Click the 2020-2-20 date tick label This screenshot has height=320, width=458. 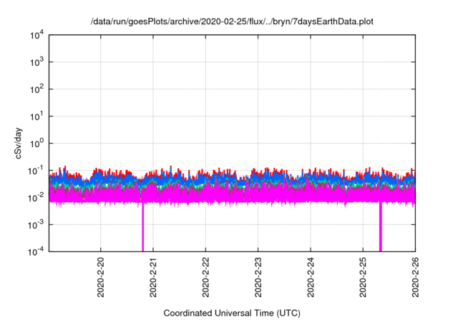tap(101, 277)
